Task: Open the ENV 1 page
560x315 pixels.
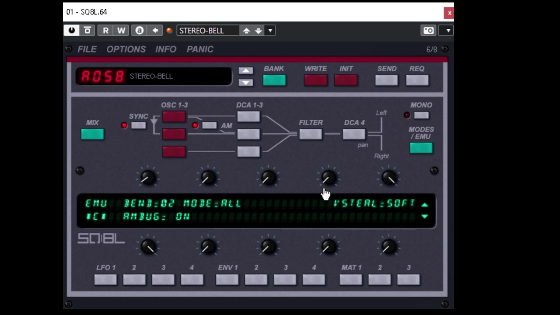Action: [227, 280]
